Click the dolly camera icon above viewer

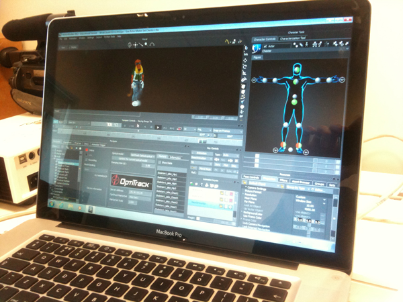[x=141, y=44]
